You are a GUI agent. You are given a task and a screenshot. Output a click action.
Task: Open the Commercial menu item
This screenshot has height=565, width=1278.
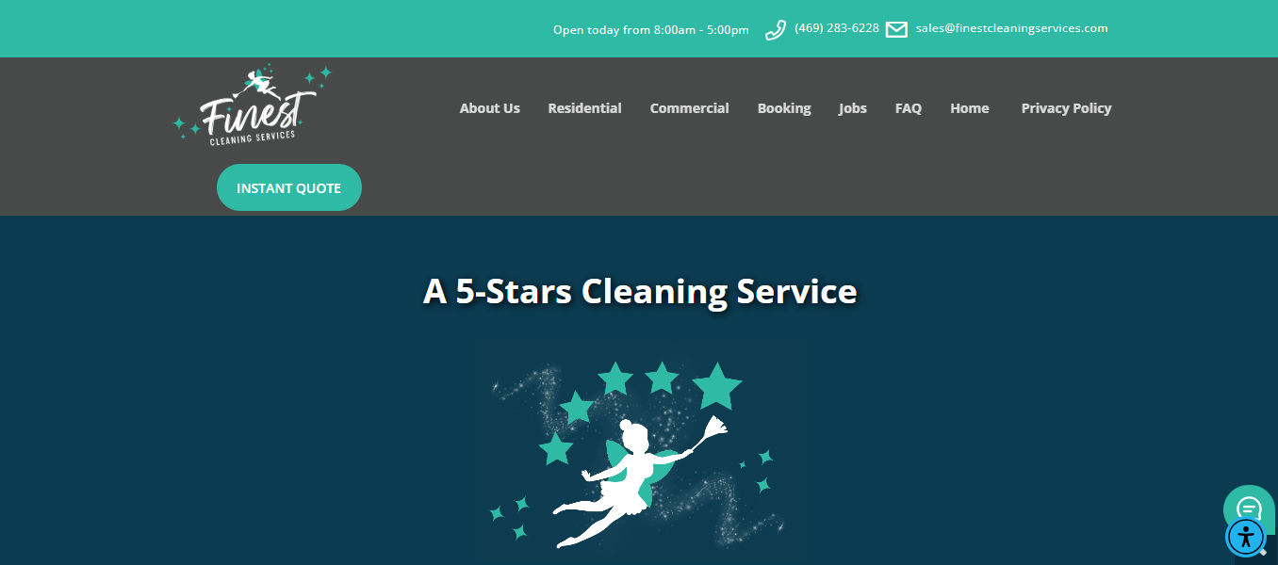point(689,108)
